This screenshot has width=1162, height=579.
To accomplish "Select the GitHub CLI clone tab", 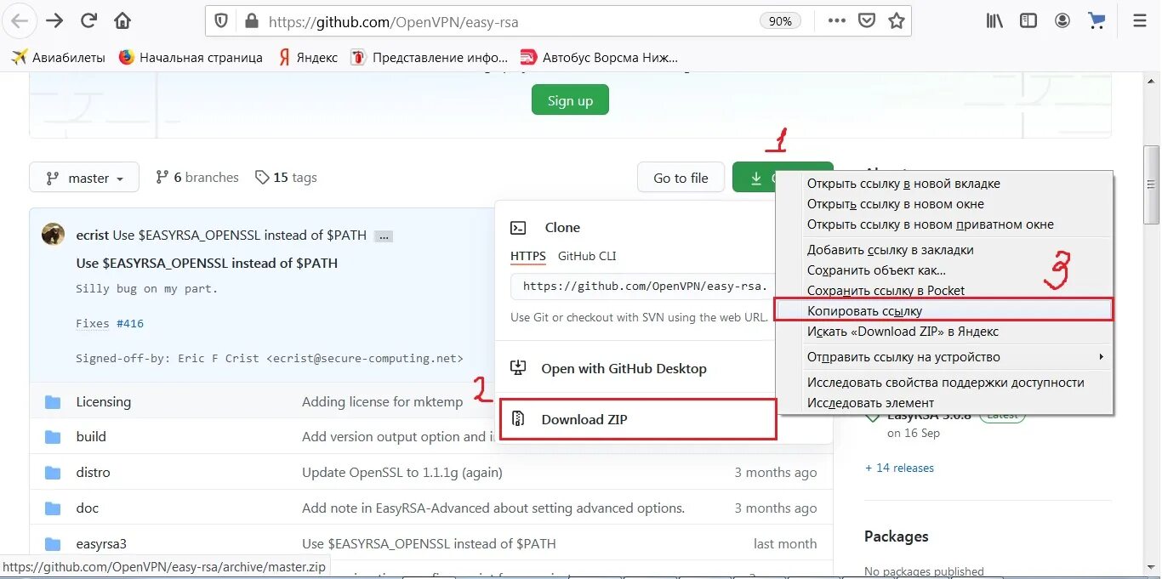I will click(x=587, y=256).
